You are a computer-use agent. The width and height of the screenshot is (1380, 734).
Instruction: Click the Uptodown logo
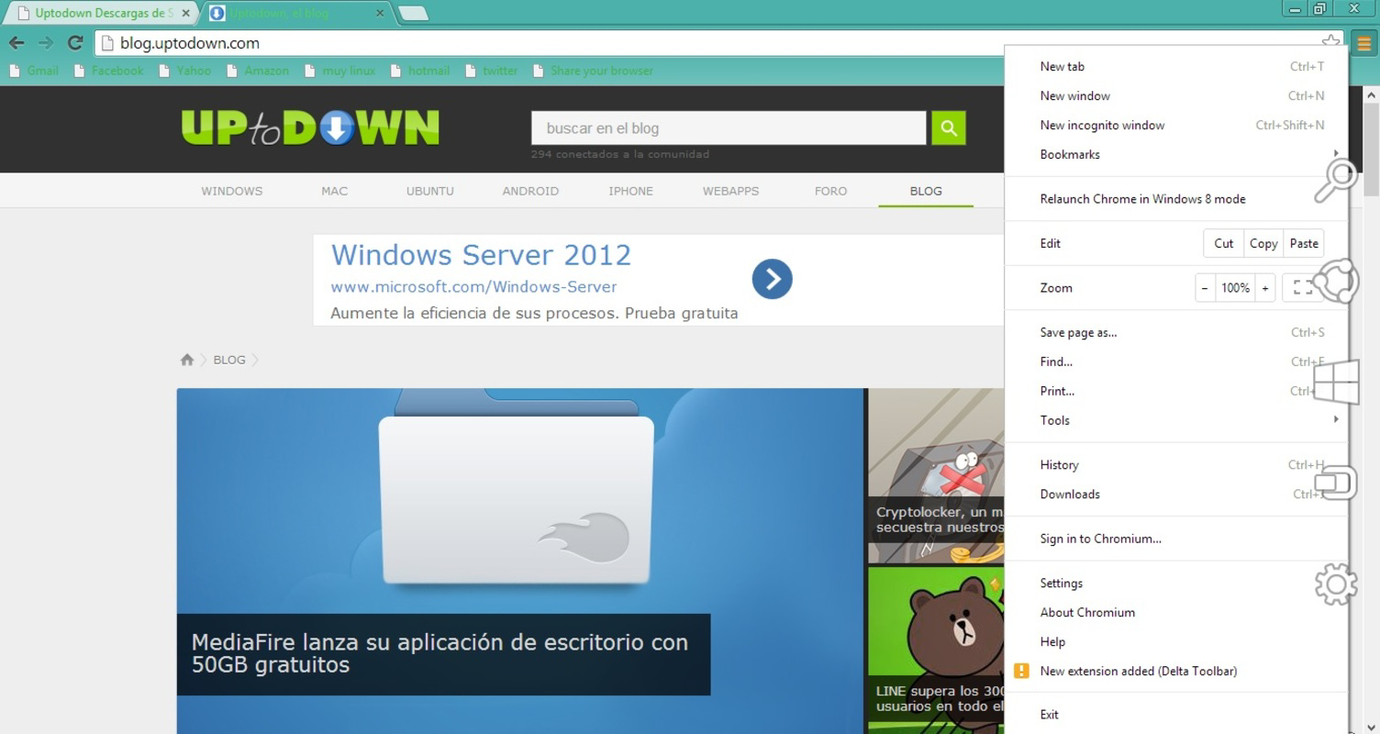click(310, 128)
